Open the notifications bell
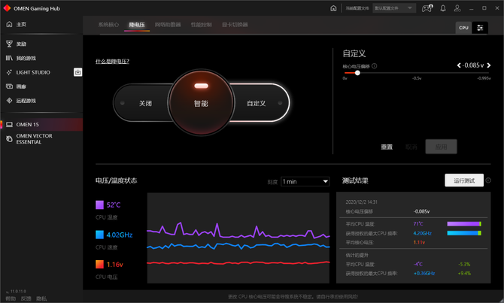Image resolution: width=504 pixels, height=303 pixels. click(443, 8)
